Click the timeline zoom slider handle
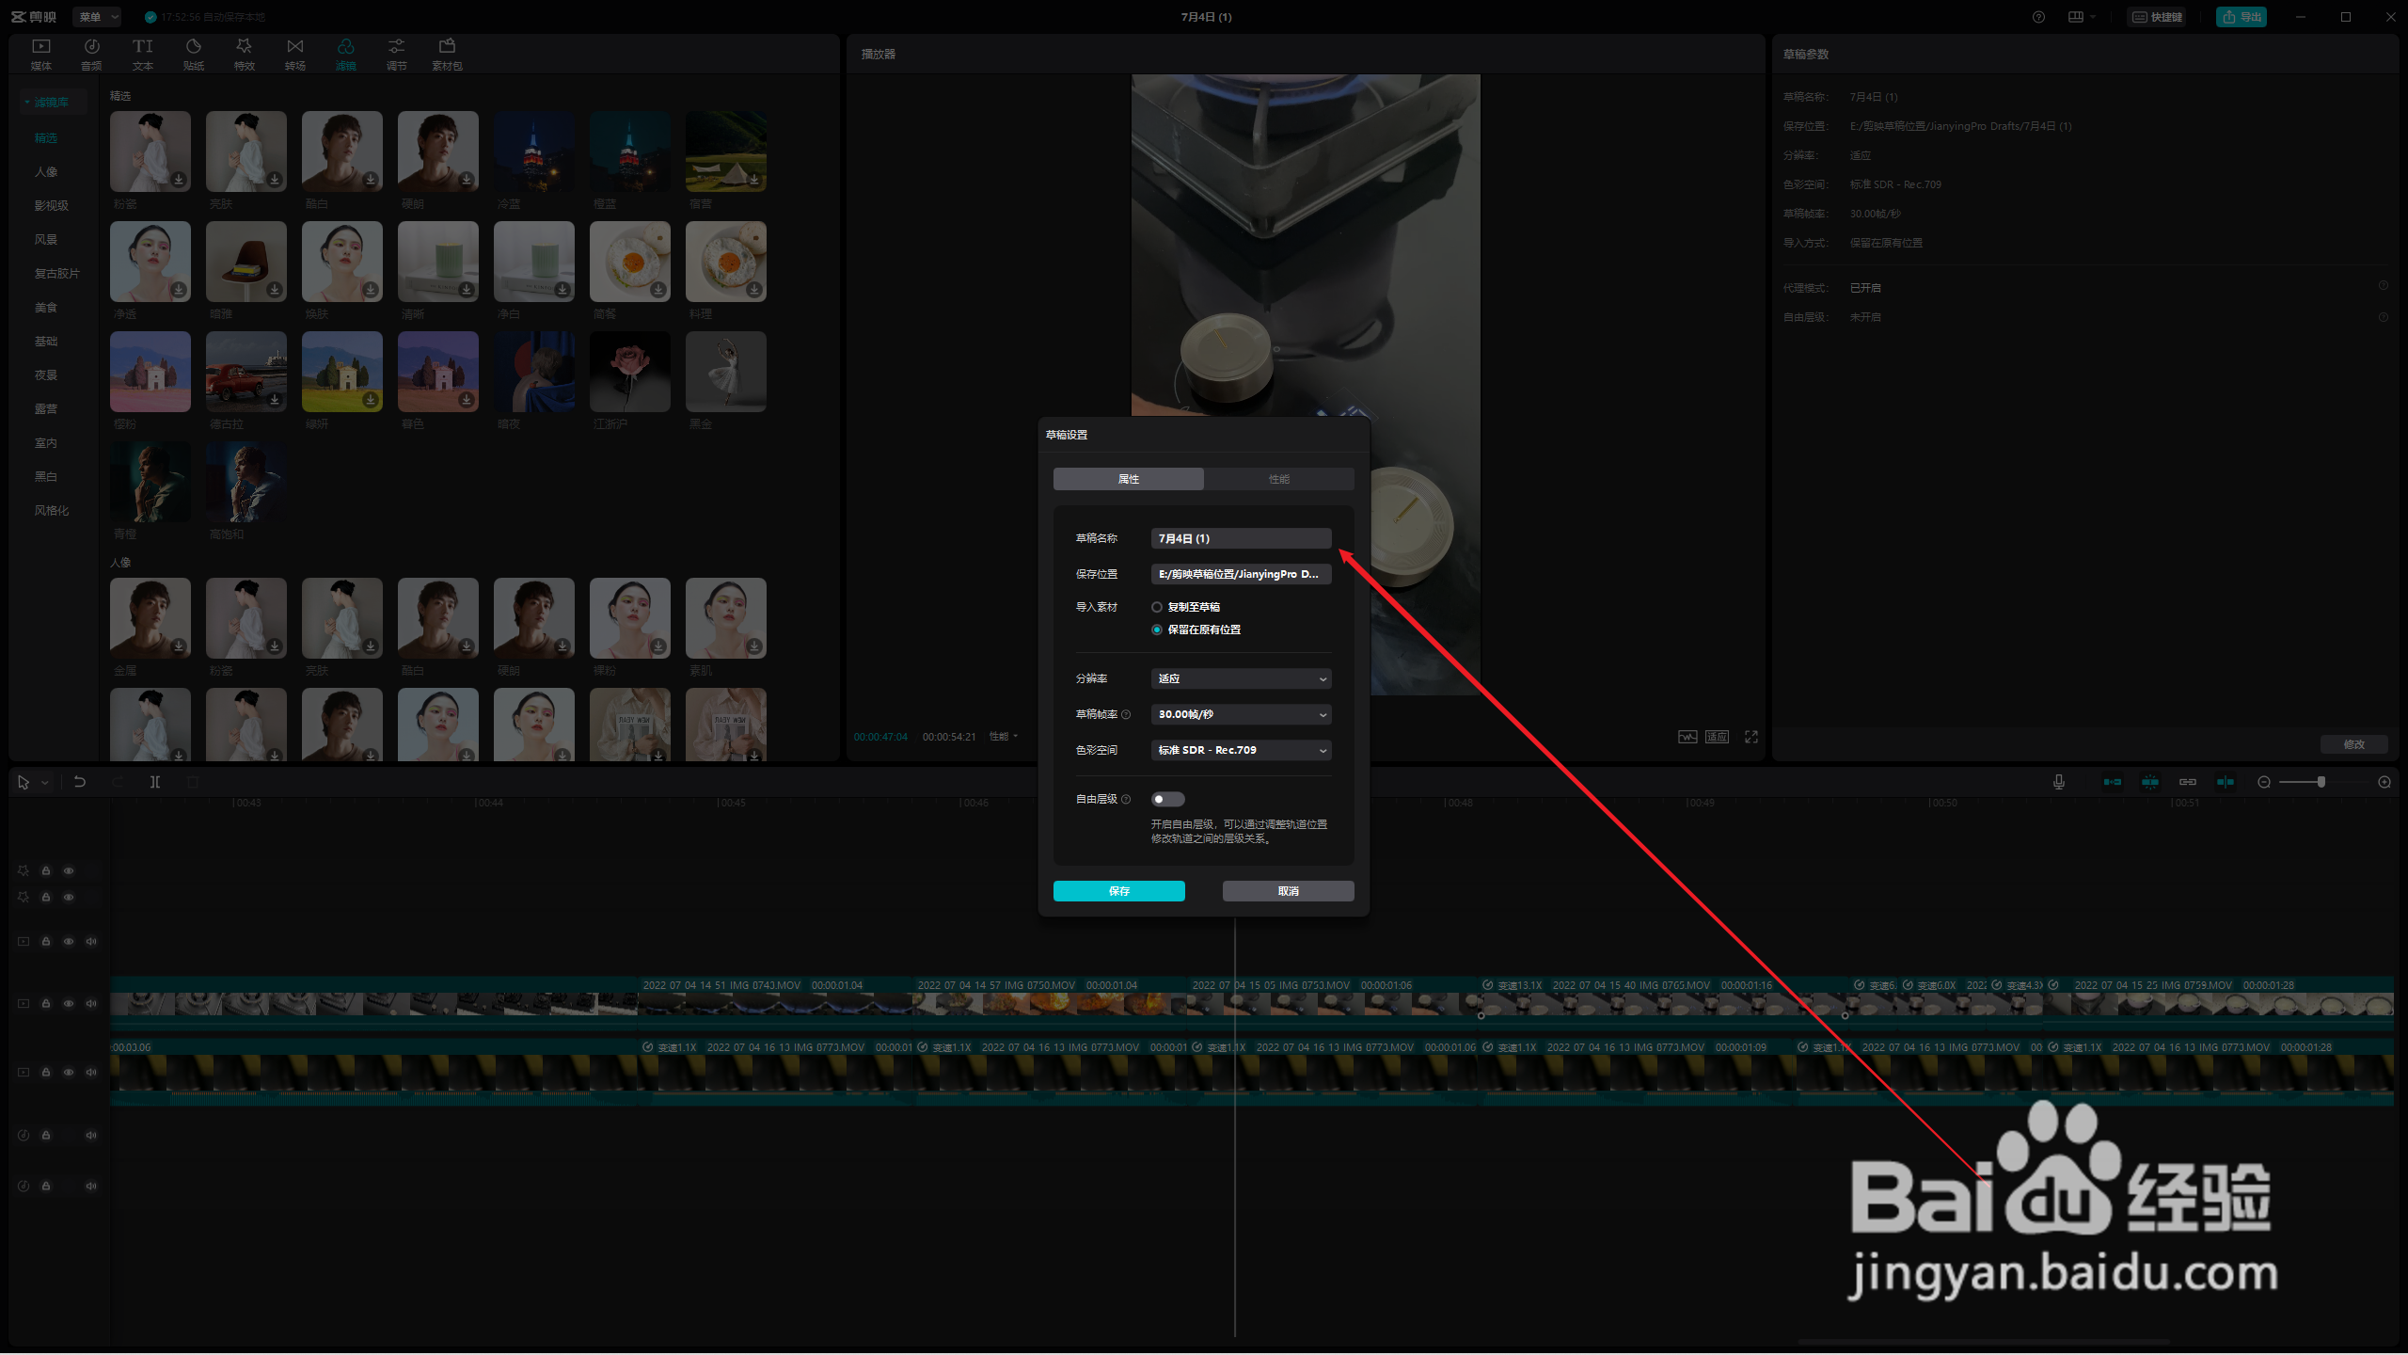 coord(2321,782)
